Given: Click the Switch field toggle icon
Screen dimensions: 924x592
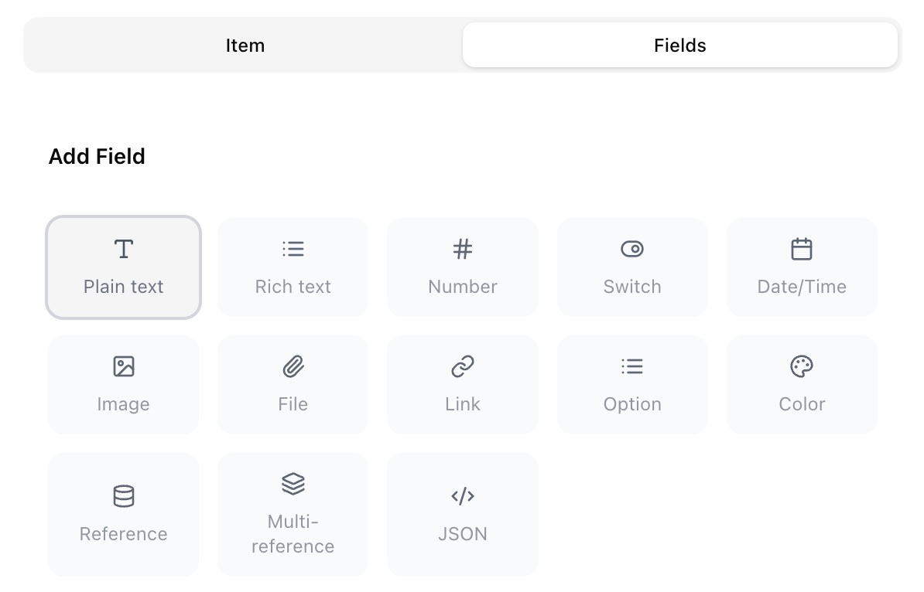Looking at the screenshot, I should 632,249.
